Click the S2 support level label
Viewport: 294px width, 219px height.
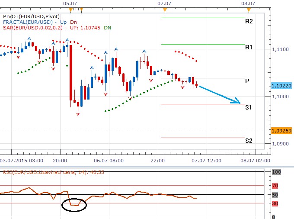(x=249, y=141)
